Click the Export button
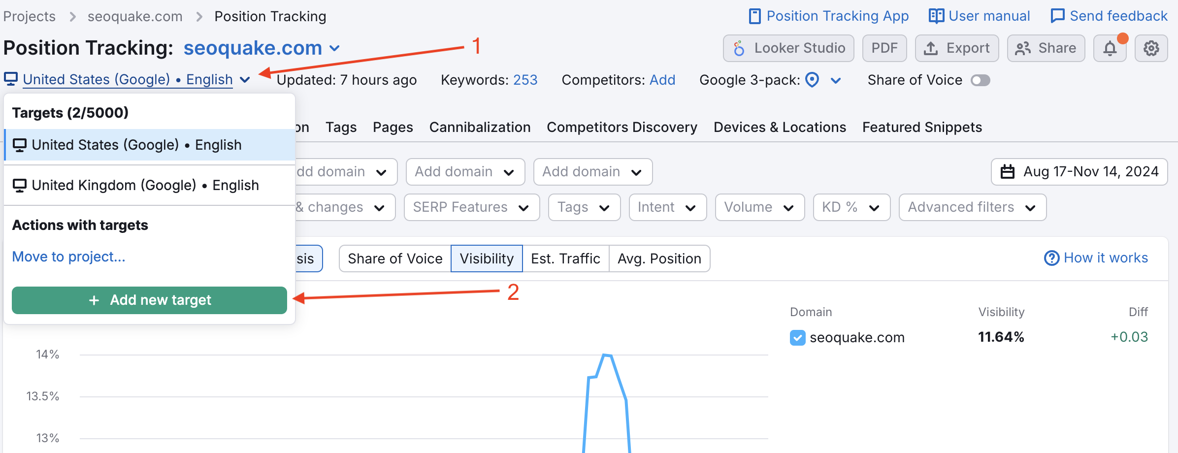 pos(957,48)
